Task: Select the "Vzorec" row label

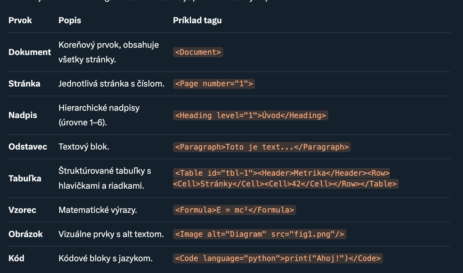Action: point(22,210)
